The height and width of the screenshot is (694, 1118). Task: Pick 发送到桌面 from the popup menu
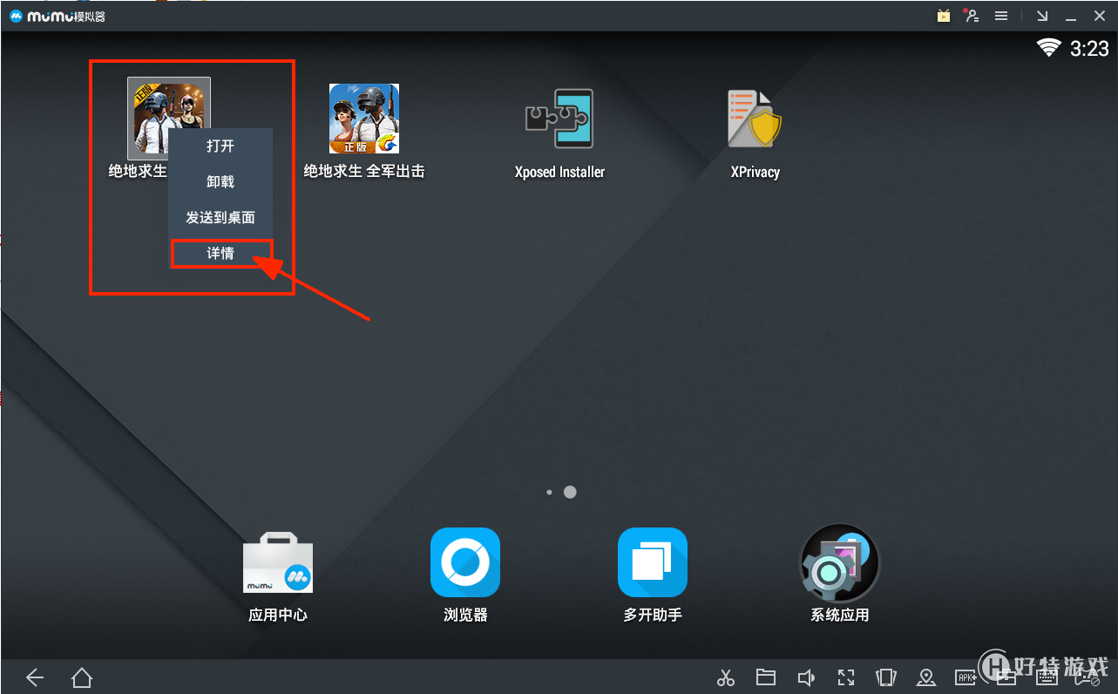(220, 217)
